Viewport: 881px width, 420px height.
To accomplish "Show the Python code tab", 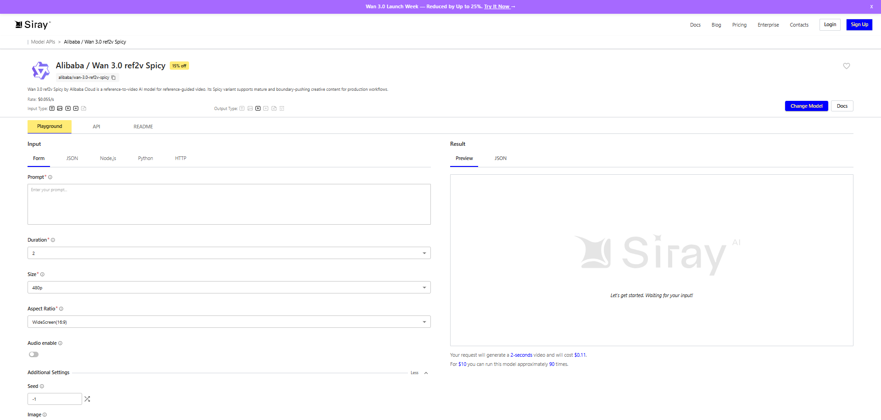I will 145,159.
